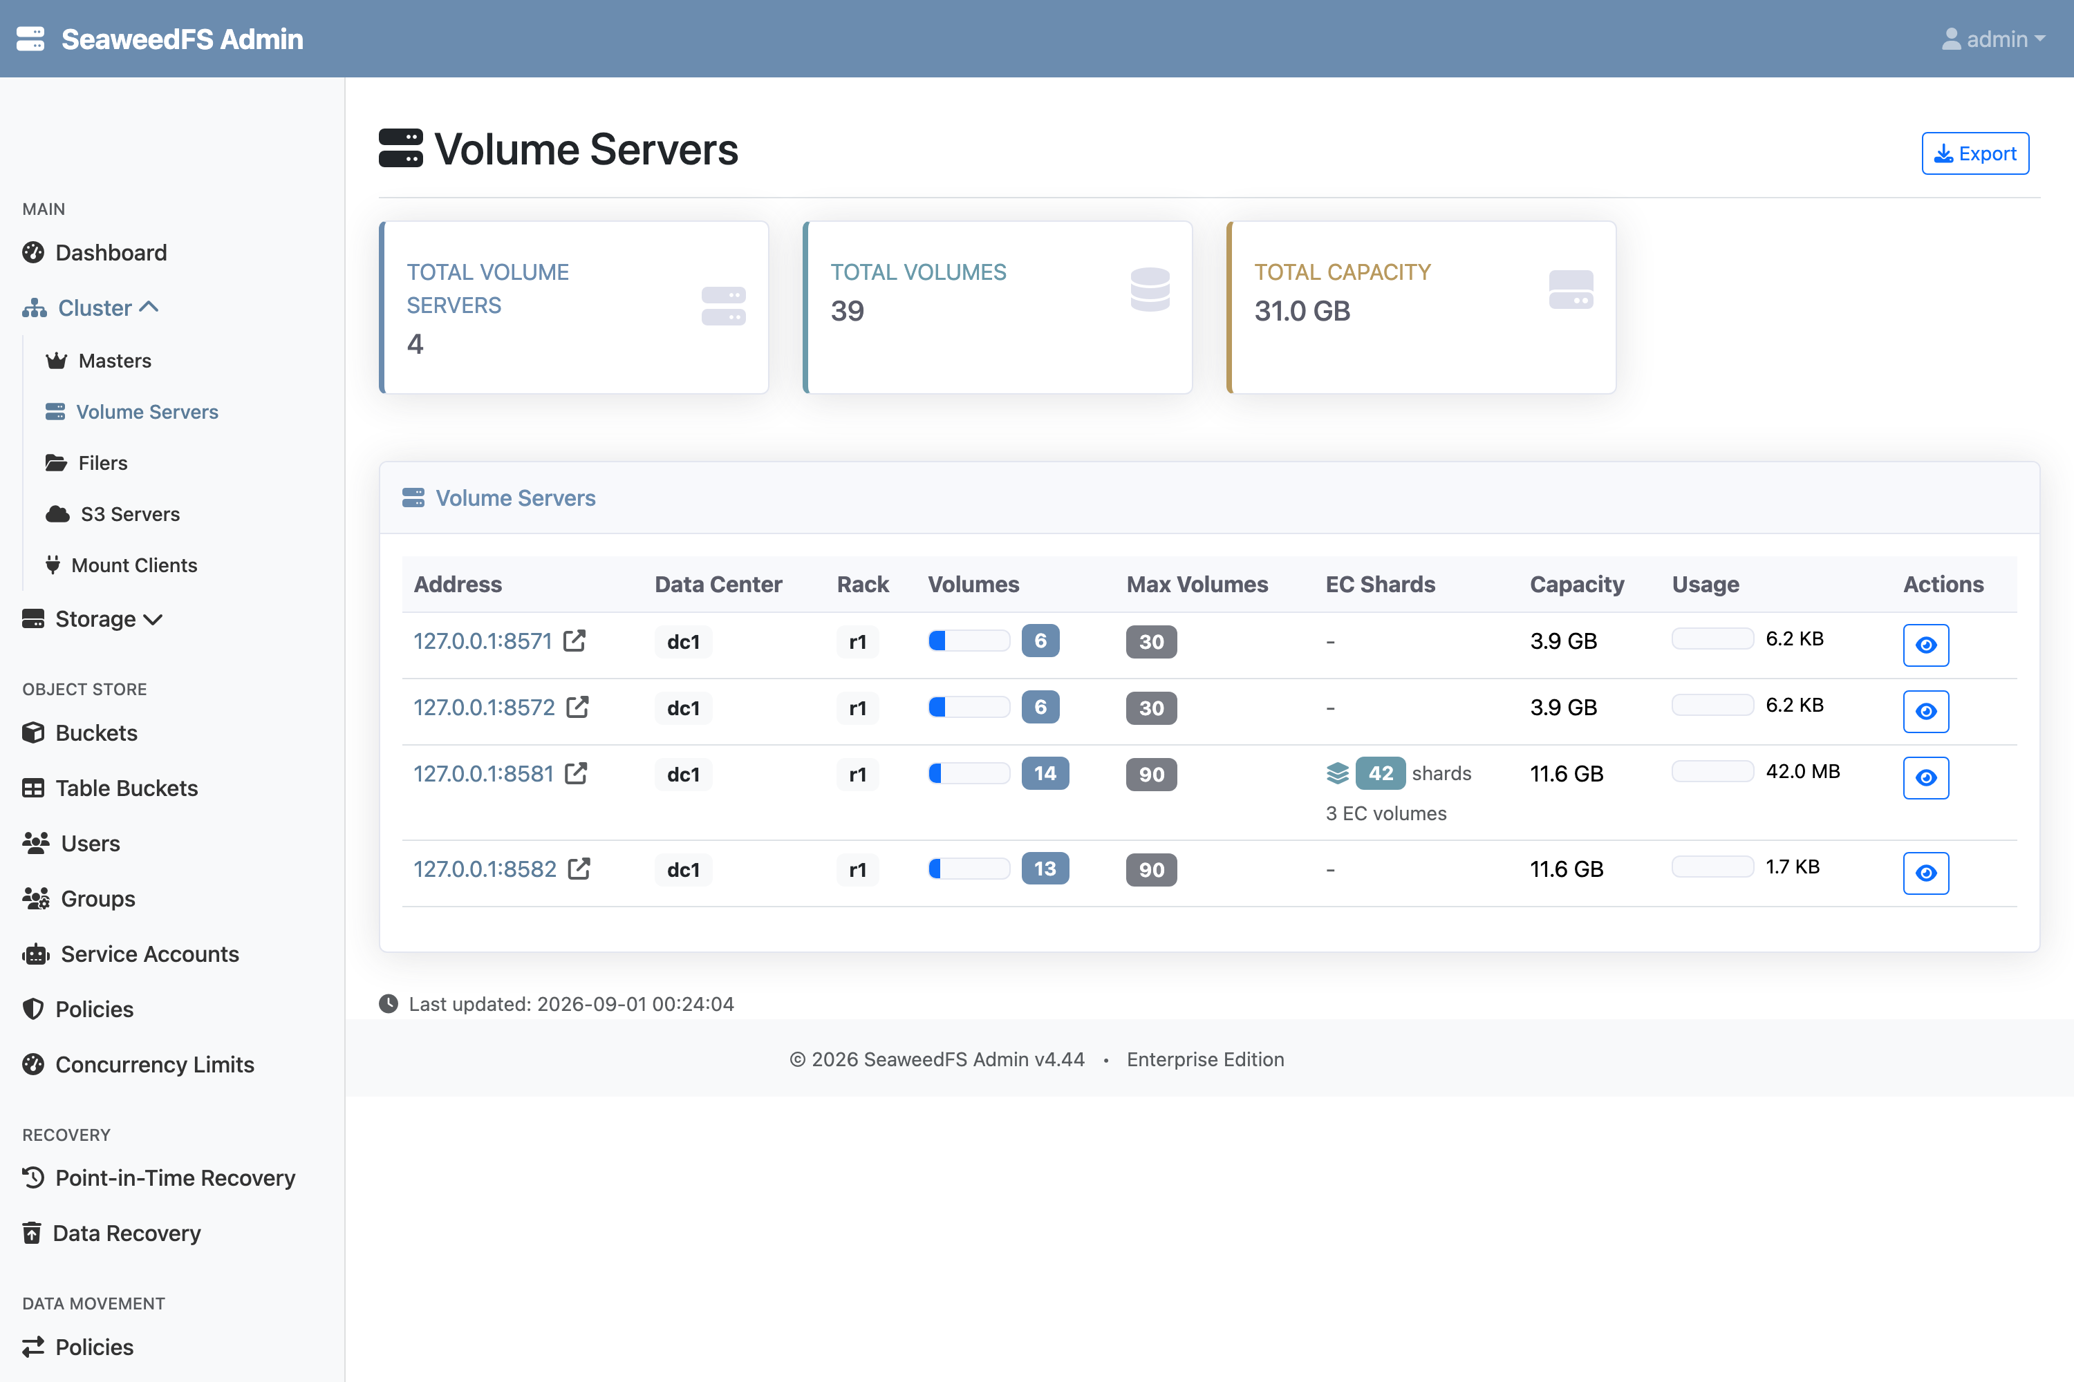Open Buckets under Object Store
This screenshot has height=1382, width=2074.
(x=80, y=732)
